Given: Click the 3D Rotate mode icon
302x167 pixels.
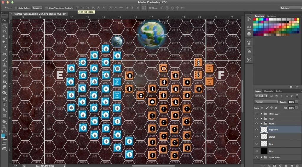Looking at the screenshot, I should (x=162, y=8).
